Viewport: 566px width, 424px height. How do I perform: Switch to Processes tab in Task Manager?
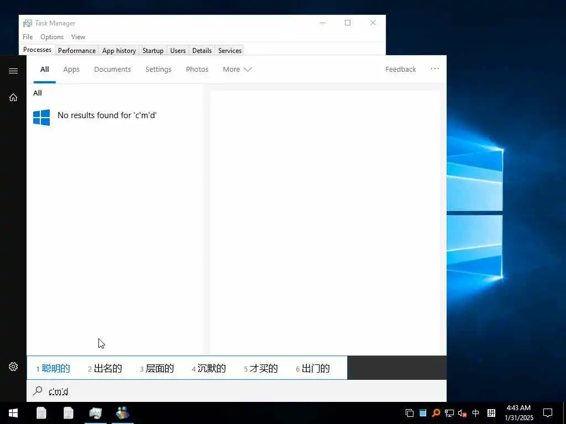tap(37, 50)
